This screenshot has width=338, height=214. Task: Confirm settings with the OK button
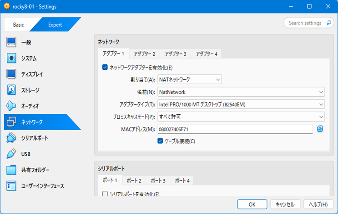[x=252, y=204]
